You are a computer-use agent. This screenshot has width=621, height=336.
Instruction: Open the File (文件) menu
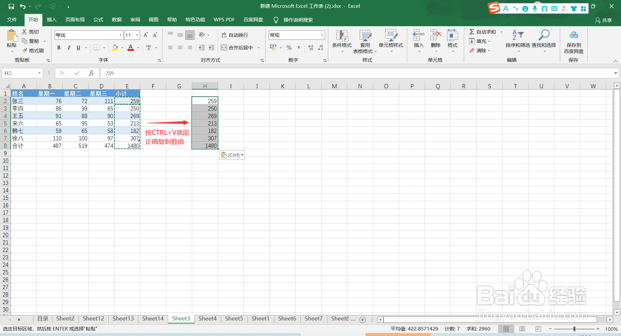tap(12, 20)
